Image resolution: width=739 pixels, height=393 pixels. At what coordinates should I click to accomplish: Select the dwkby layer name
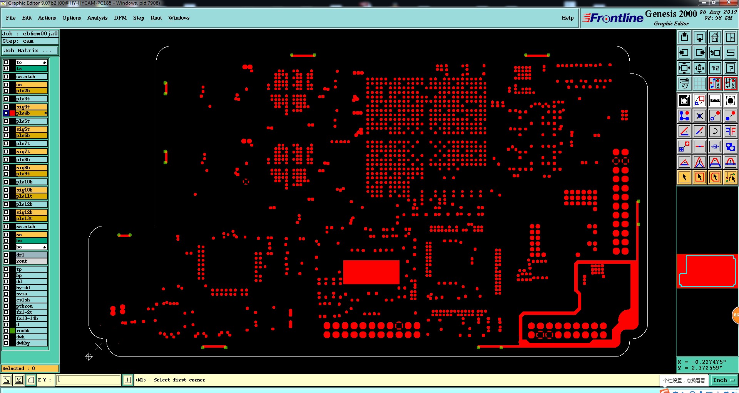coord(31,343)
